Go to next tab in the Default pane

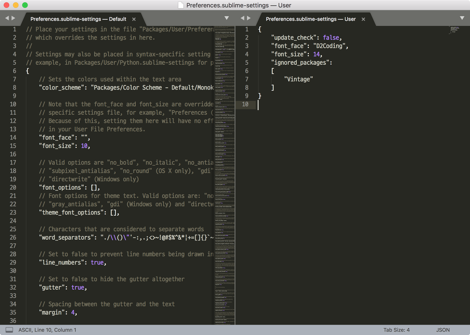coord(13,18)
